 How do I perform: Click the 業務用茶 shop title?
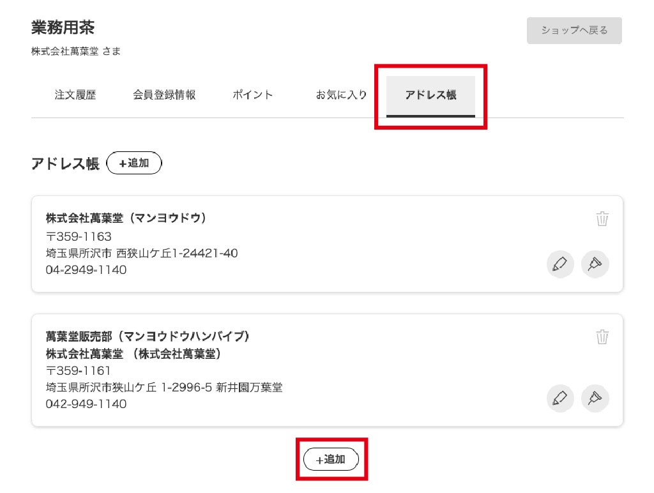63,27
